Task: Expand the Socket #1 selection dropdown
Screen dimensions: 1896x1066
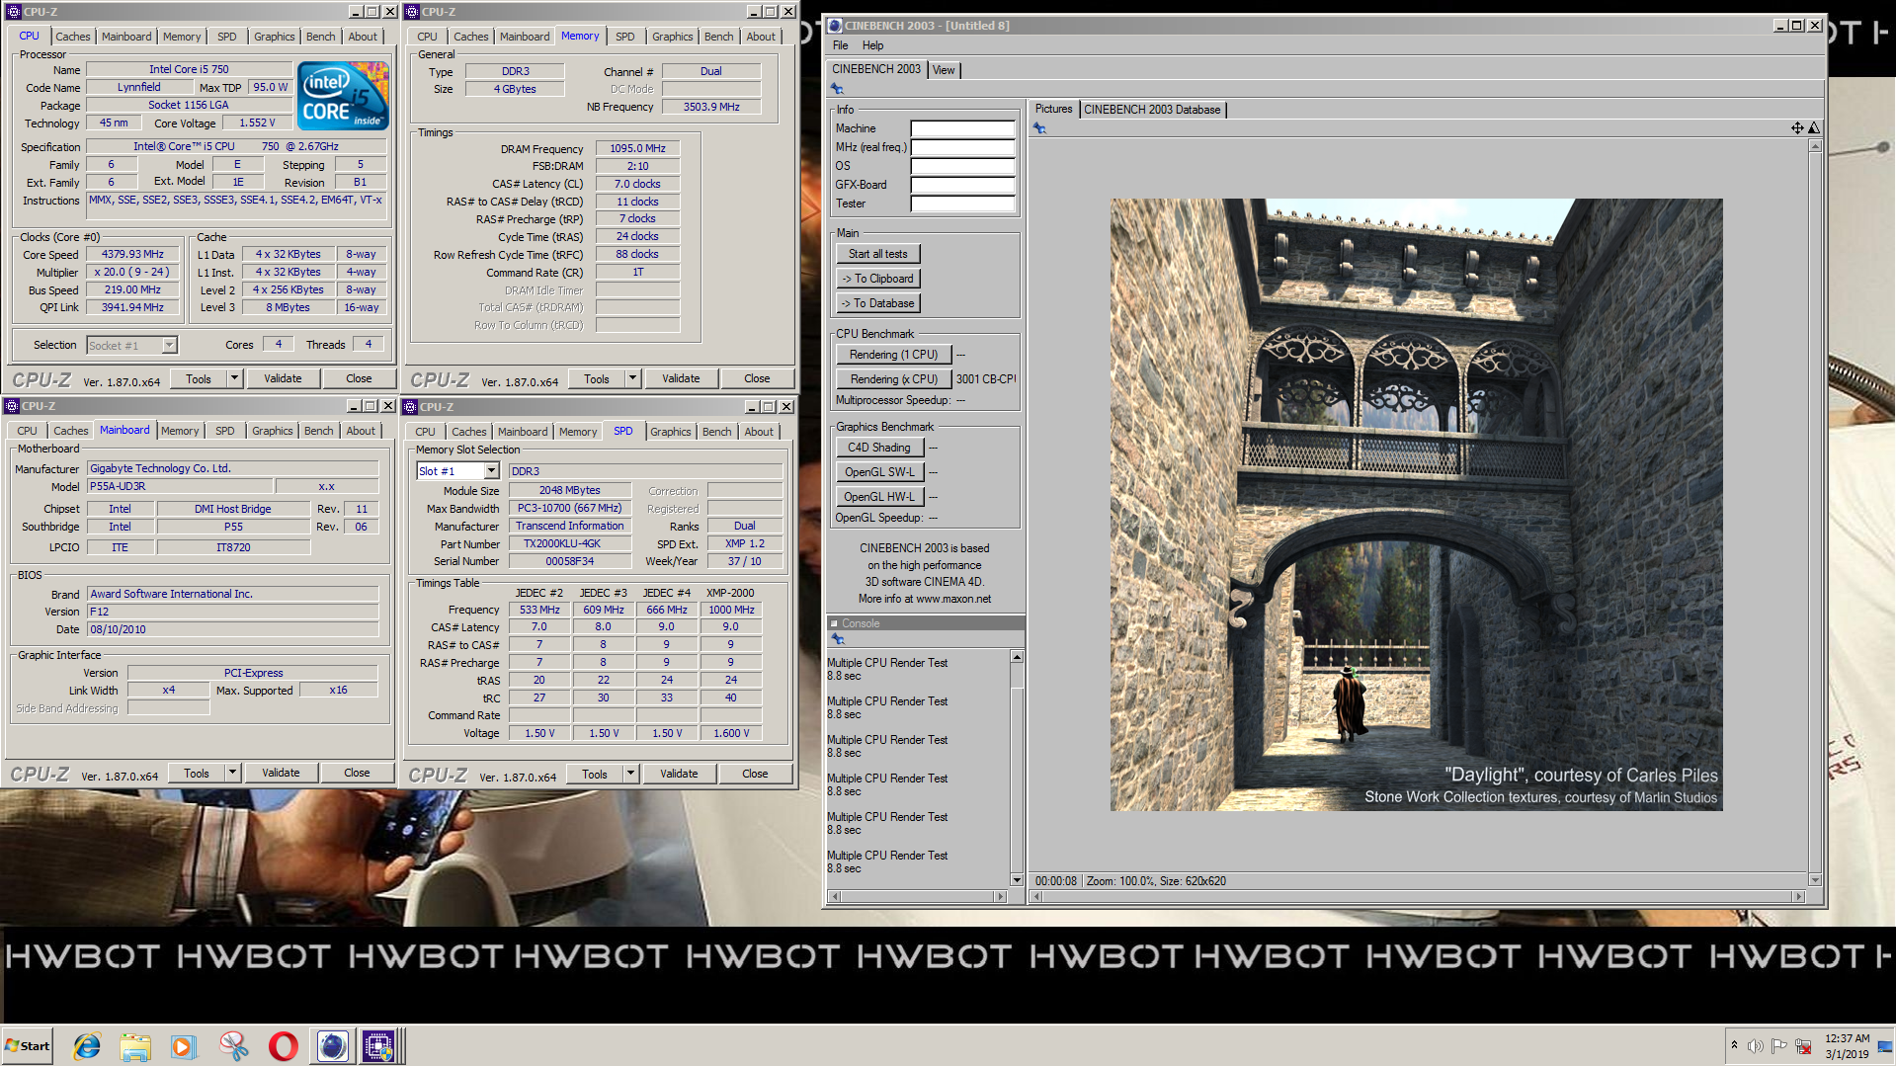Action: [x=169, y=345]
